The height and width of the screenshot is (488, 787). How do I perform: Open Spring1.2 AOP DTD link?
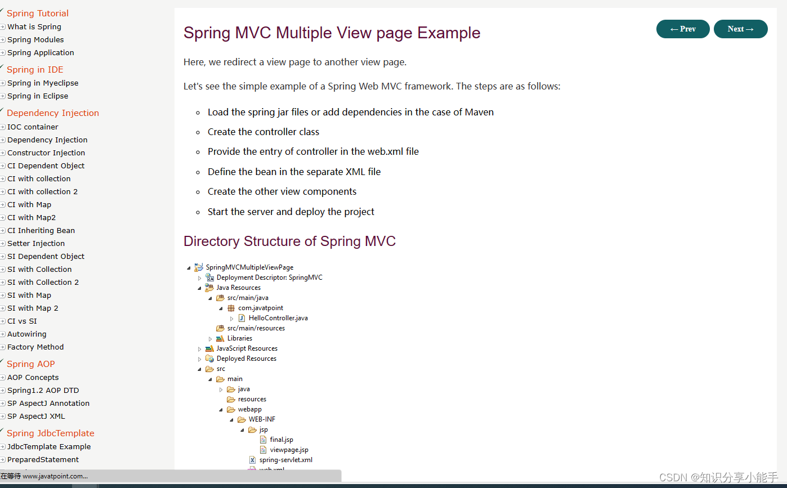point(43,390)
